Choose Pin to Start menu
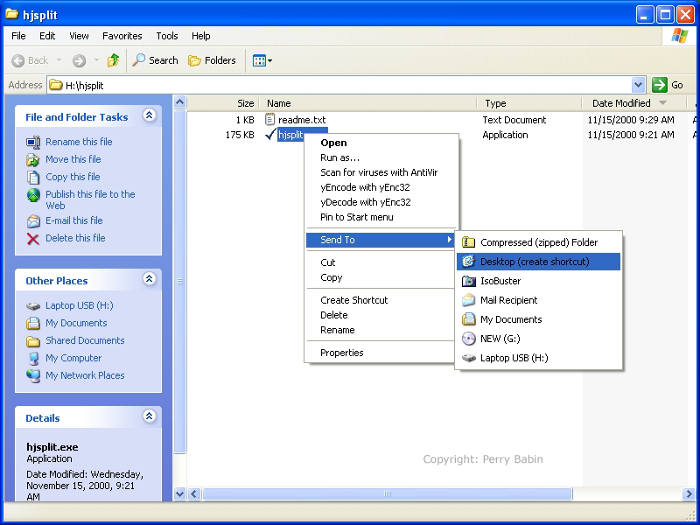 click(x=381, y=217)
